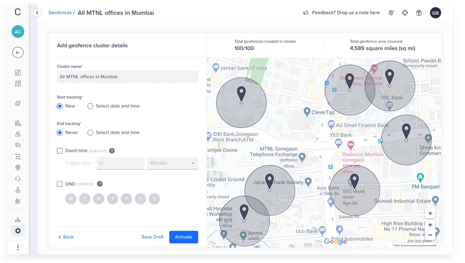
Task: Click the AC account avatar
Action: (18, 32)
